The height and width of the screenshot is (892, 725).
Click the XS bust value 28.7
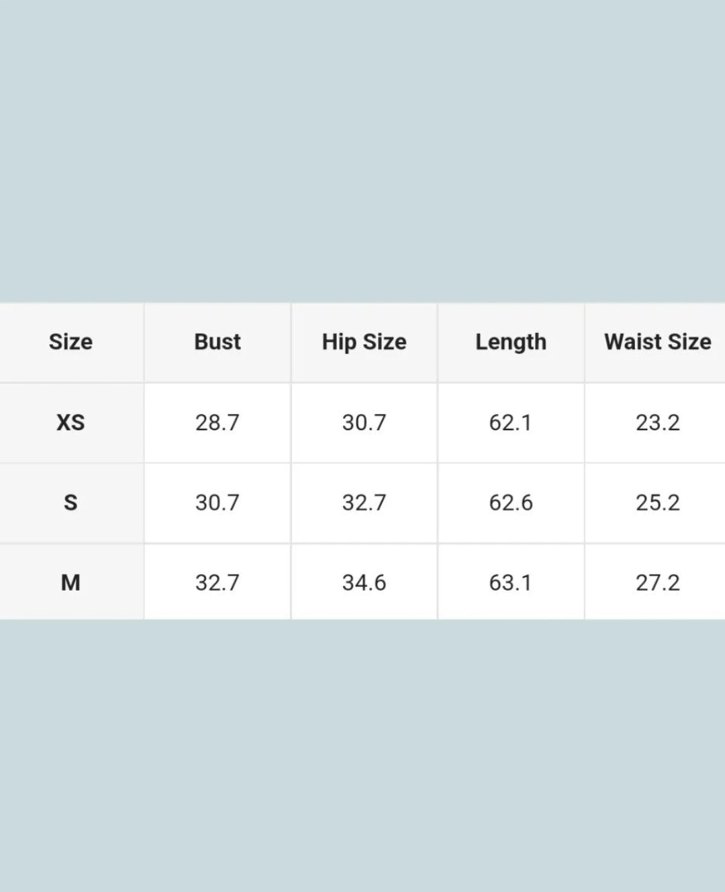pyautogui.click(x=217, y=422)
